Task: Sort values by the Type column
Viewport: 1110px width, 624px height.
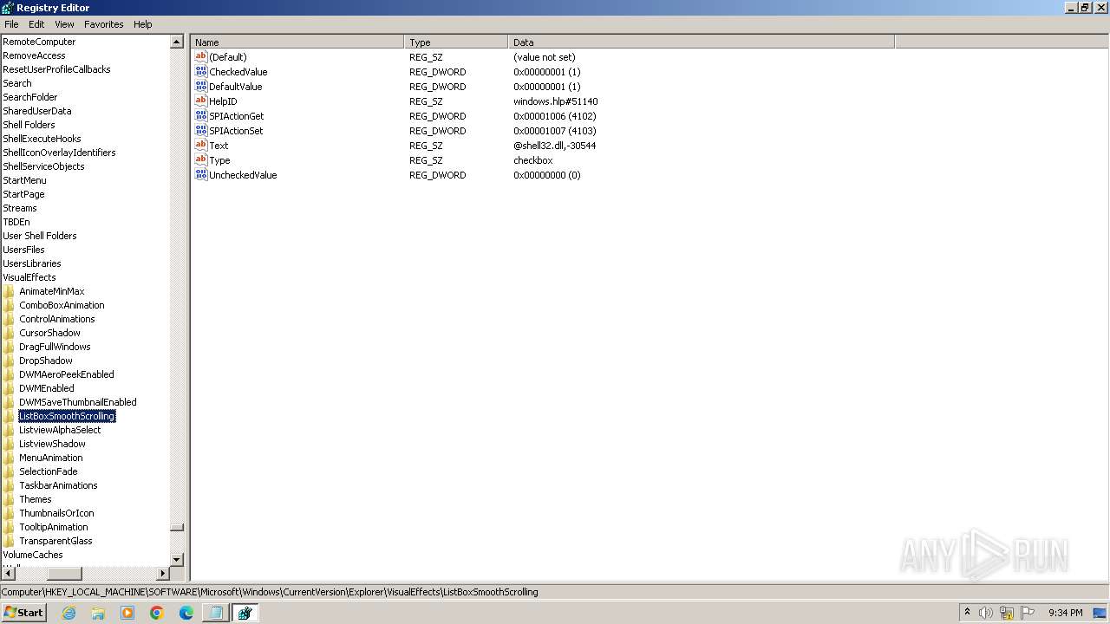Action: pos(456,42)
